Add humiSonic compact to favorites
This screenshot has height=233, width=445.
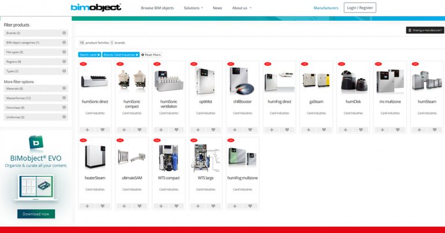pyautogui.click(x=139, y=130)
